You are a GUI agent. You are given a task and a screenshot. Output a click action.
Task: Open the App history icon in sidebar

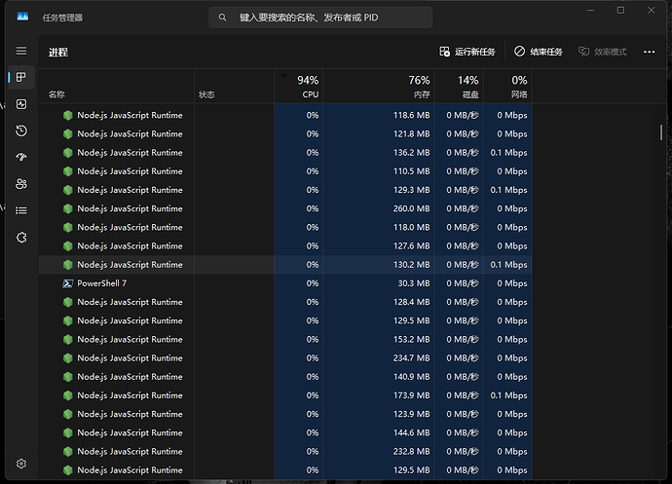21,130
